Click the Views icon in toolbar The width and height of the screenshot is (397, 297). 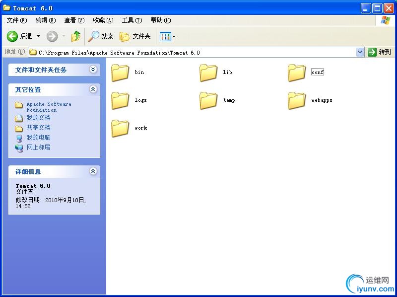point(165,36)
